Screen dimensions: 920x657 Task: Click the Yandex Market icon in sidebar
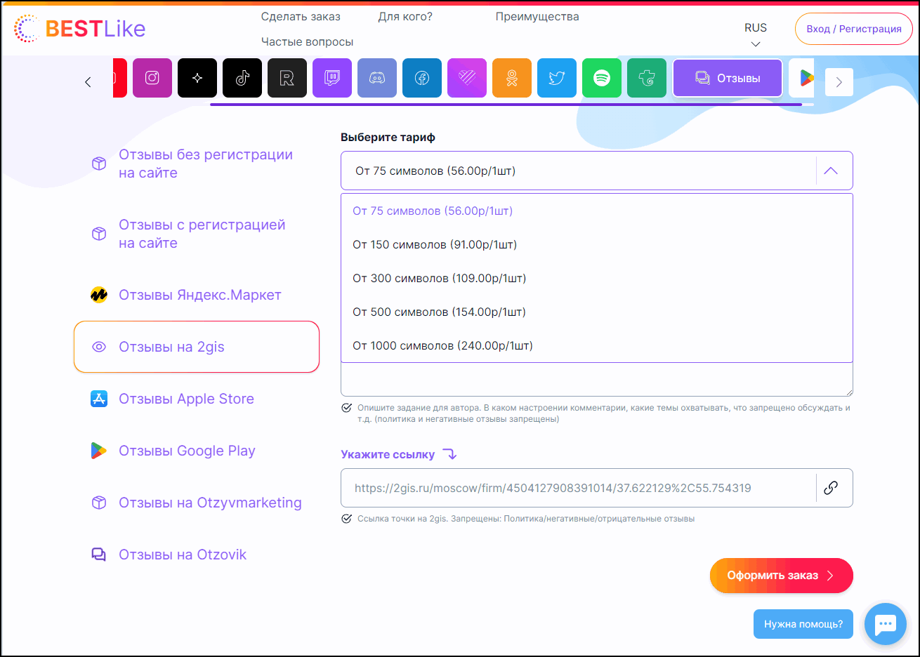coord(99,295)
